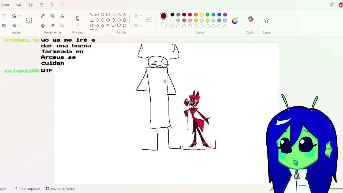The height and width of the screenshot is (193, 343).
Task: Expand the Flip options dropdown arrow
Action: (19, 25)
